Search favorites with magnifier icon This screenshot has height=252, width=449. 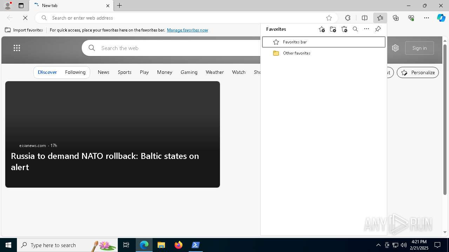coord(355,29)
